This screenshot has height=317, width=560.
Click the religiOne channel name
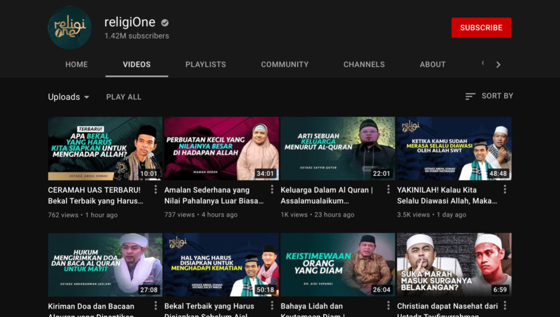[129, 22]
